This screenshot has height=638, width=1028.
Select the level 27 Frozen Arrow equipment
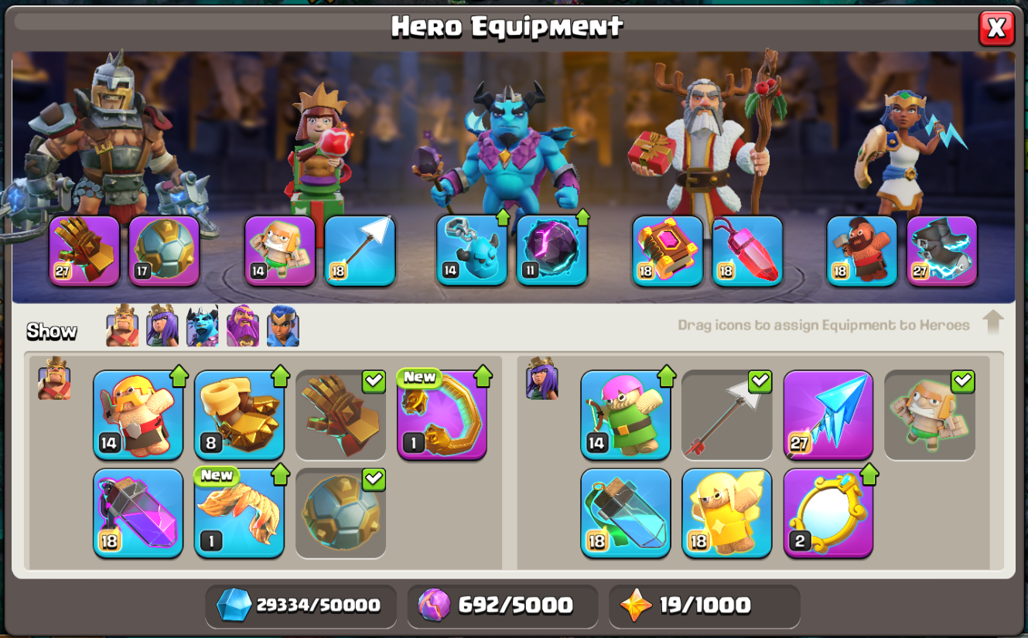tap(828, 415)
